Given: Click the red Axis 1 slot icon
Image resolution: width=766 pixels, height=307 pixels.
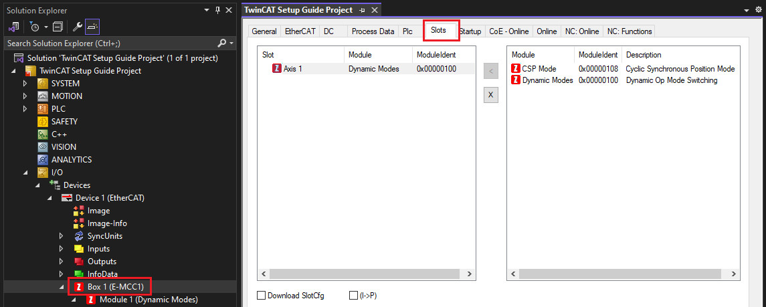Looking at the screenshot, I should click(276, 69).
